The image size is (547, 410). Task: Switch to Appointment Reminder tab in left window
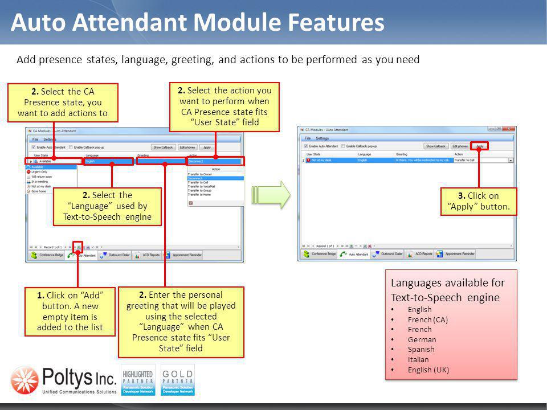pos(183,255)
